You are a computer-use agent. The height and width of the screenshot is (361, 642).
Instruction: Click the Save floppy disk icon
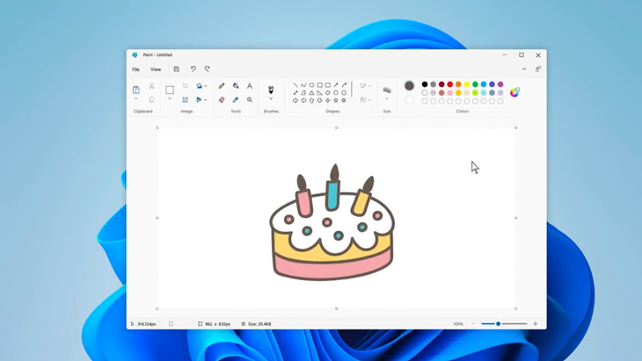coord(177,69)
